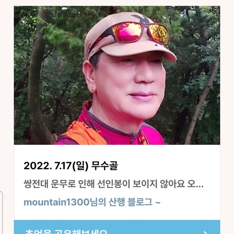This screenshot has height=234, width=234.
Task: Tap the tilde after 산행 블로그
Action: pyautogui.click(x=158, y=202)
